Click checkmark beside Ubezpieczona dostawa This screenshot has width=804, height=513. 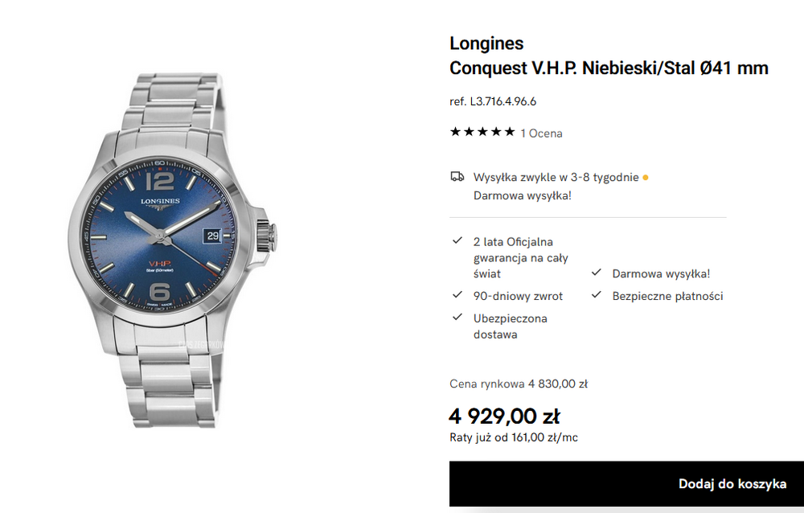(x=457, y=317)
